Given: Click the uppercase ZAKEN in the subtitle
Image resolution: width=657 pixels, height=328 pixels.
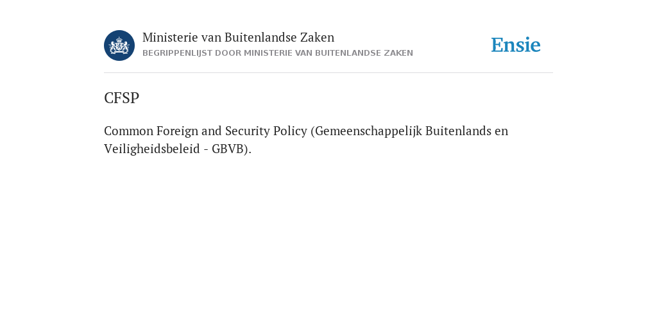Looking at the screenshot, I should tap(398, 53).
